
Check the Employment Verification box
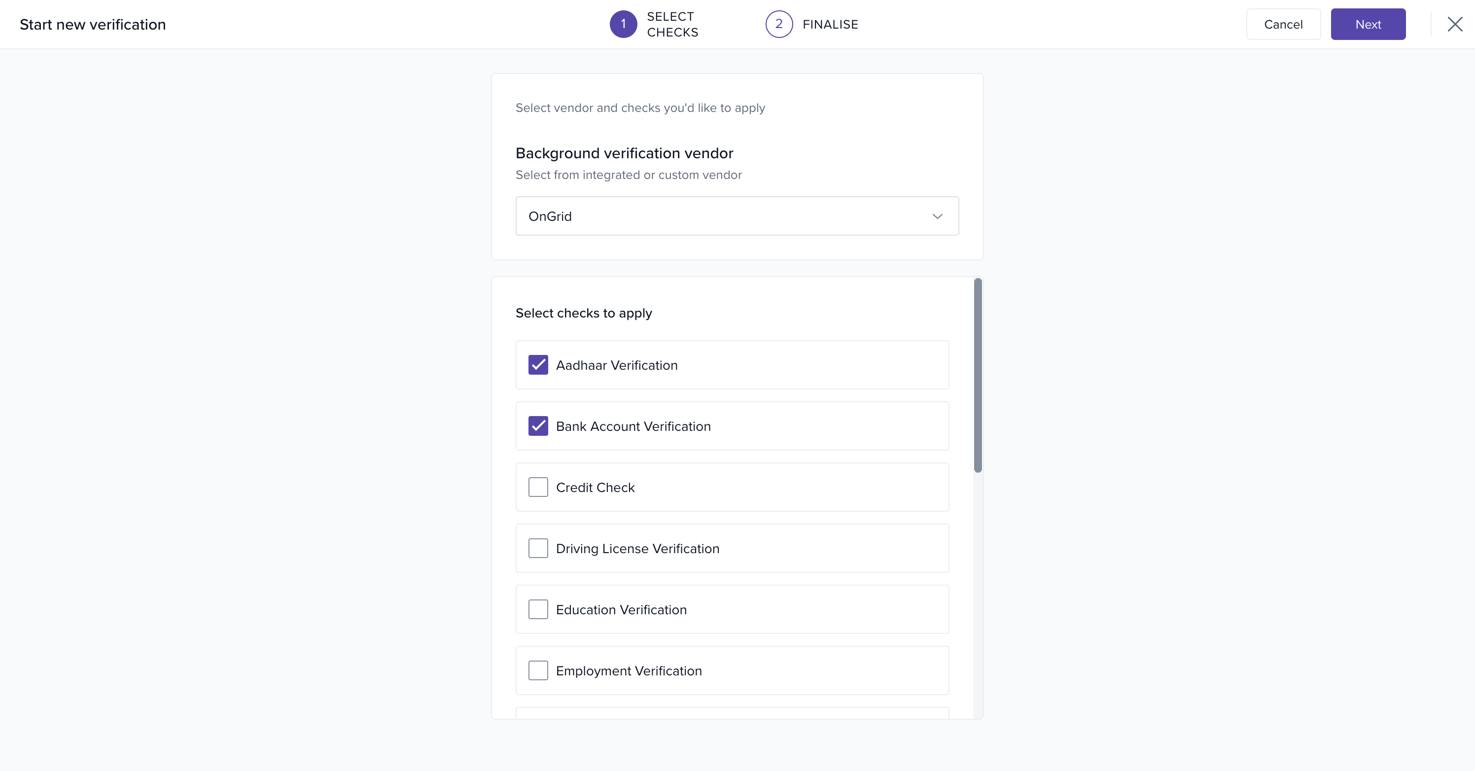538,671
